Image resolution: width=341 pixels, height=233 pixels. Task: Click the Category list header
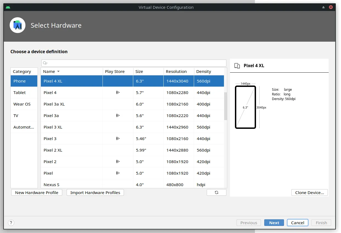[24, 72]
